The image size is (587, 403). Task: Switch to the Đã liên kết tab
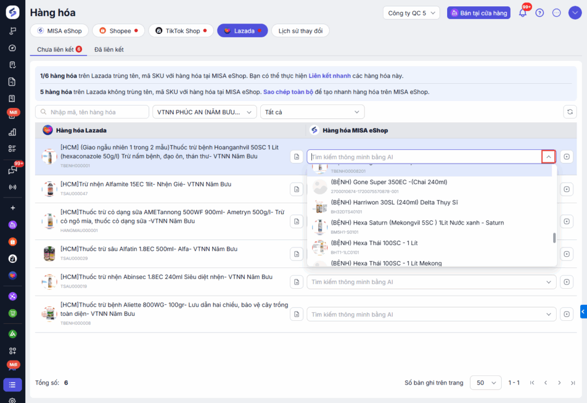click(x=109, y=49)
